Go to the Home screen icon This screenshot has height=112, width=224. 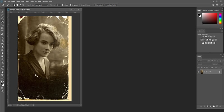pyautogui.click(x=3, y=5)
